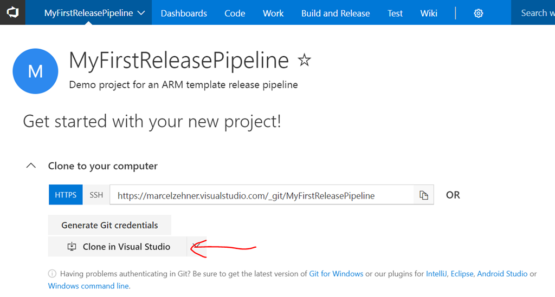Image resolution: width=555 pixels, height=297 pixels.
Task: Open the Android Studio plugin link
Action: coord(502,274)
